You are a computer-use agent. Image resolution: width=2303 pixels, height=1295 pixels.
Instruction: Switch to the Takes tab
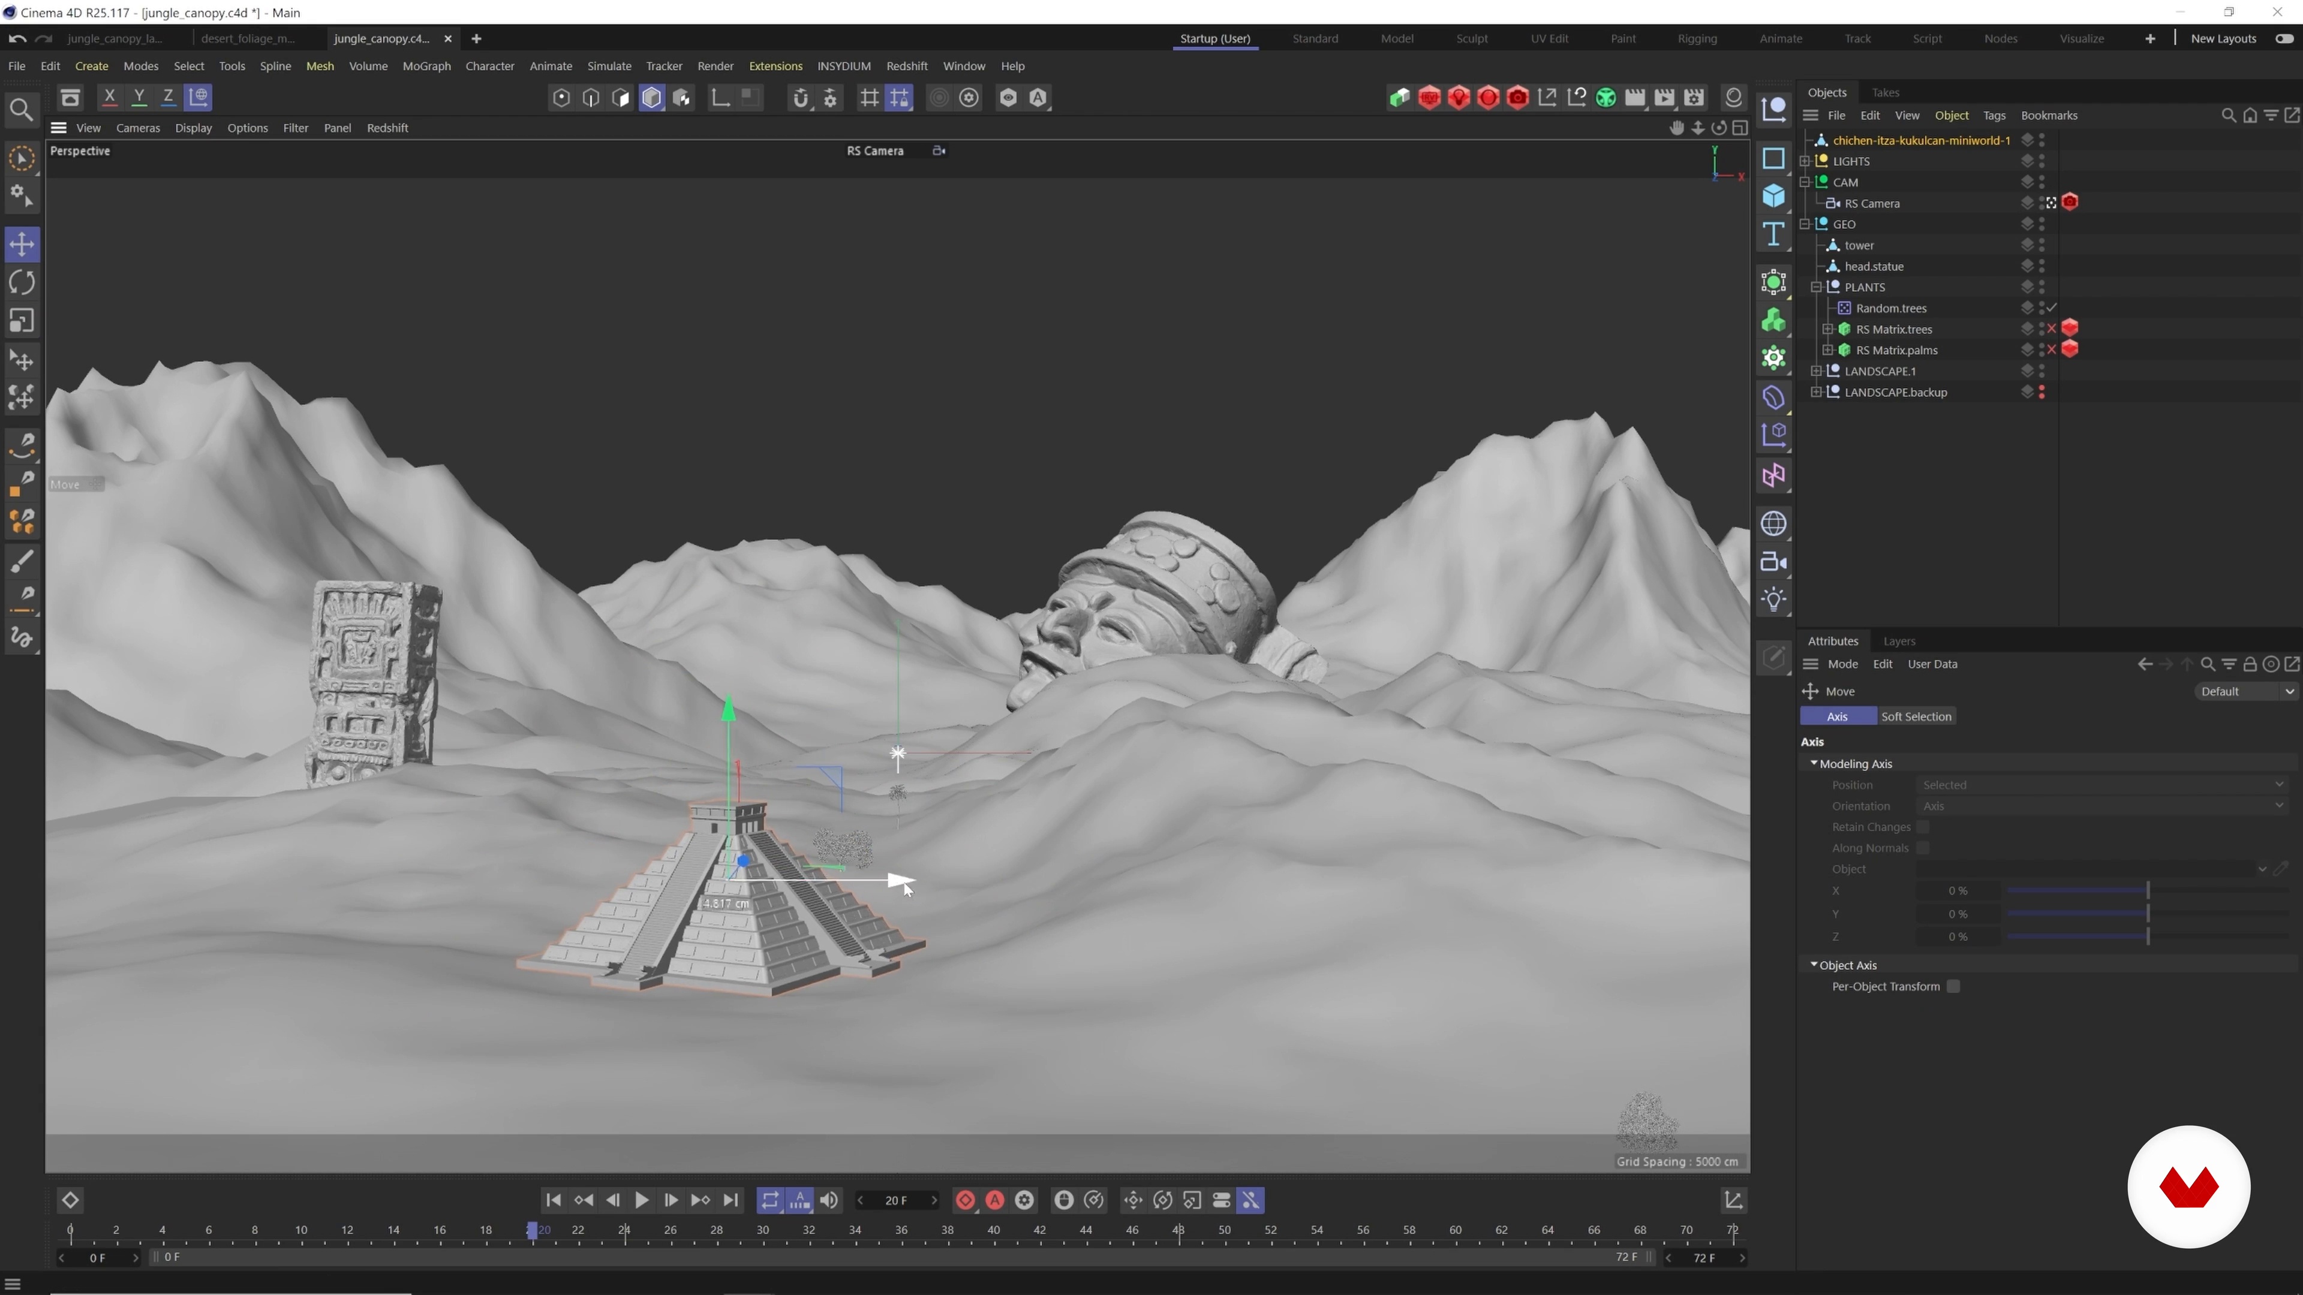1886,93
